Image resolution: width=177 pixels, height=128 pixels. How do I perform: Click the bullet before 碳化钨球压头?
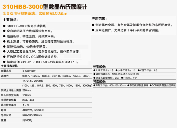pyautogui.click(x=94, y=74)
